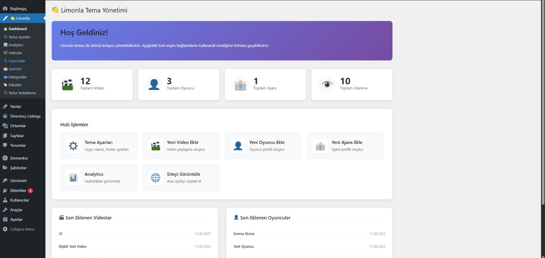Viewport: 545px width, 258px height.
Task: Select Oyuncular from the Limonla submenu
Action: [x=17, y=61]
